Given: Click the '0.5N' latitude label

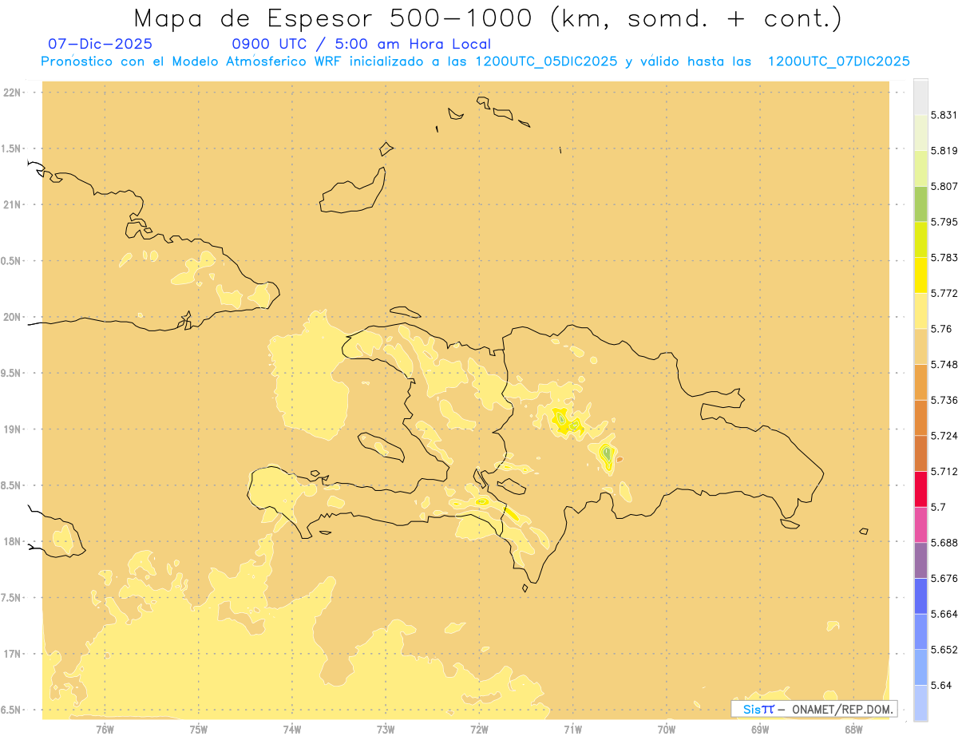Looking at the screenshot, I should click(12, 261).
